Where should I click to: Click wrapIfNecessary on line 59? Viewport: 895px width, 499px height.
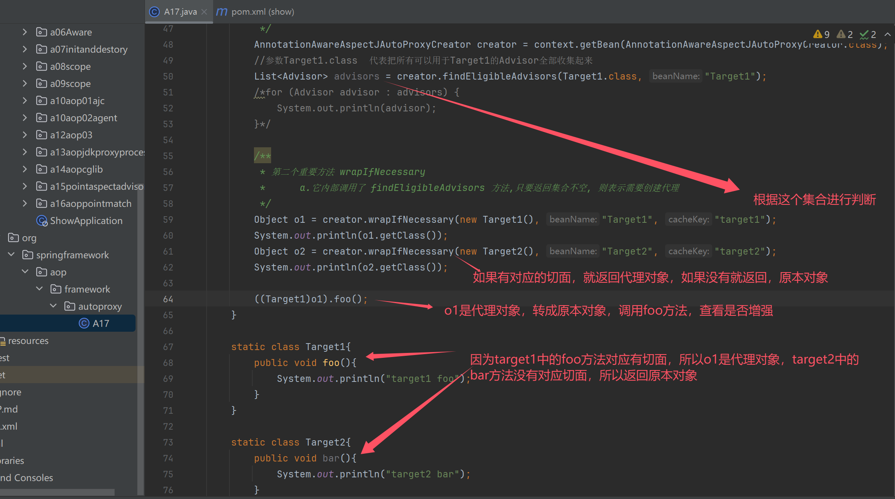point(411,220)
